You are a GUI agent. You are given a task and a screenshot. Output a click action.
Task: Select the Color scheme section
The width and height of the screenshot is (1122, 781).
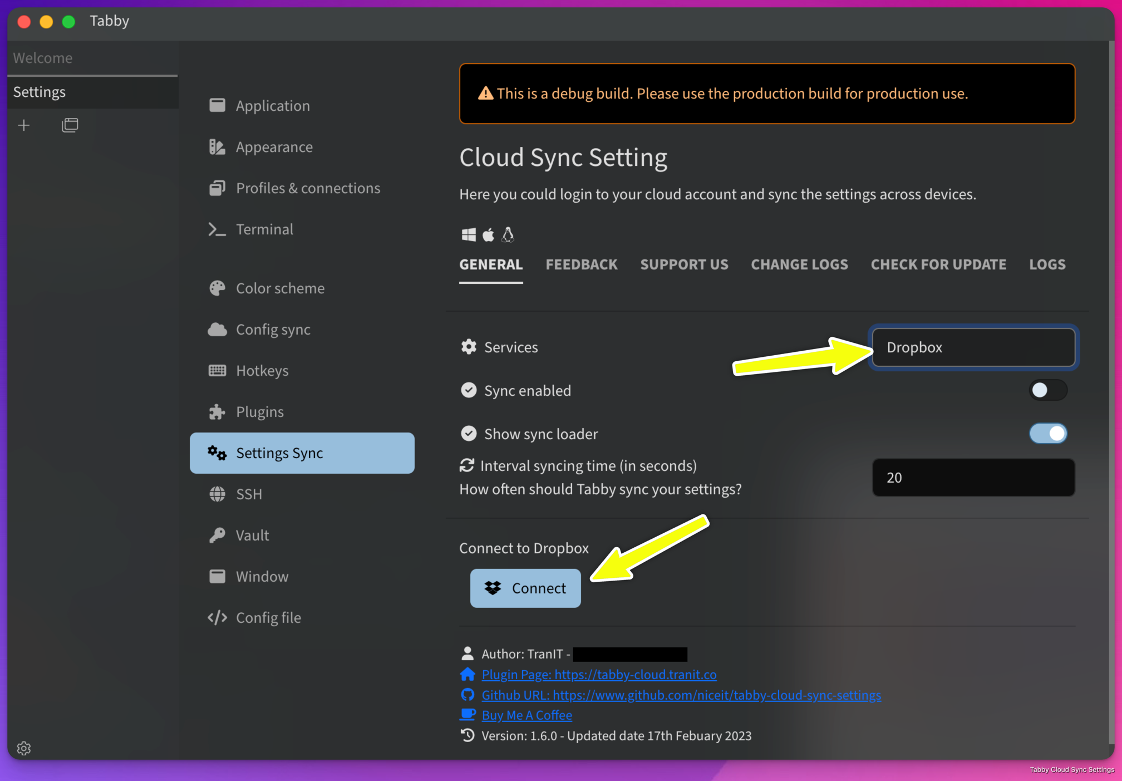click(x=302, y=288)
